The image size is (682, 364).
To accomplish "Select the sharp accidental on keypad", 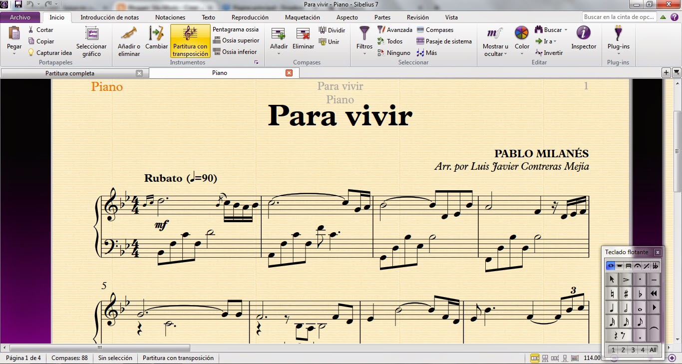I will coord(626,293).
